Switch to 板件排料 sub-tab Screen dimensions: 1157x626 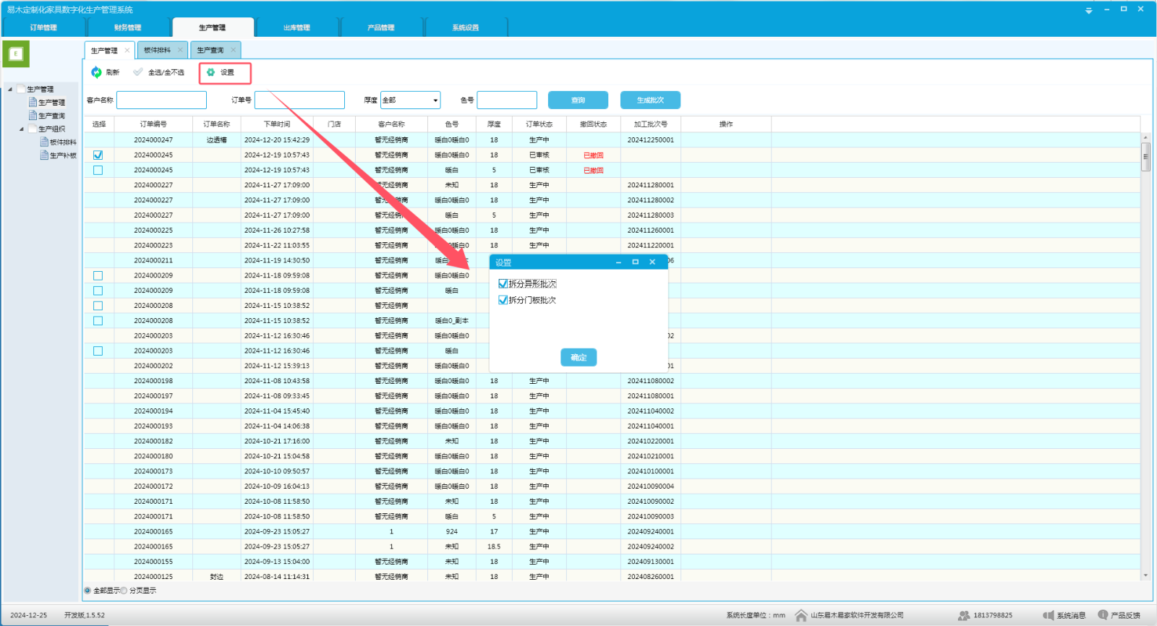[157, 50]
